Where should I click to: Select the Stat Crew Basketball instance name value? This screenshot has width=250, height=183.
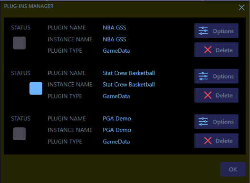[x=129, y=84]
